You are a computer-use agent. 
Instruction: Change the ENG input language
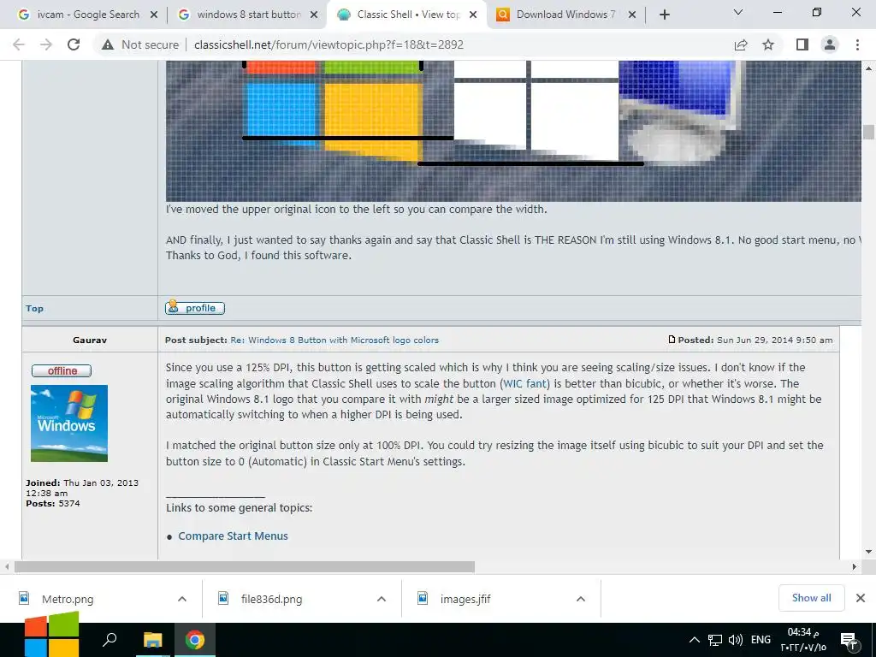761,640
